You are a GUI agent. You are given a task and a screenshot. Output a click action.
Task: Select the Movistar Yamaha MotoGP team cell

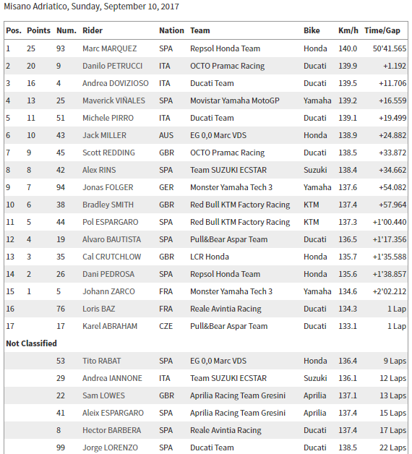coord(234,100)
